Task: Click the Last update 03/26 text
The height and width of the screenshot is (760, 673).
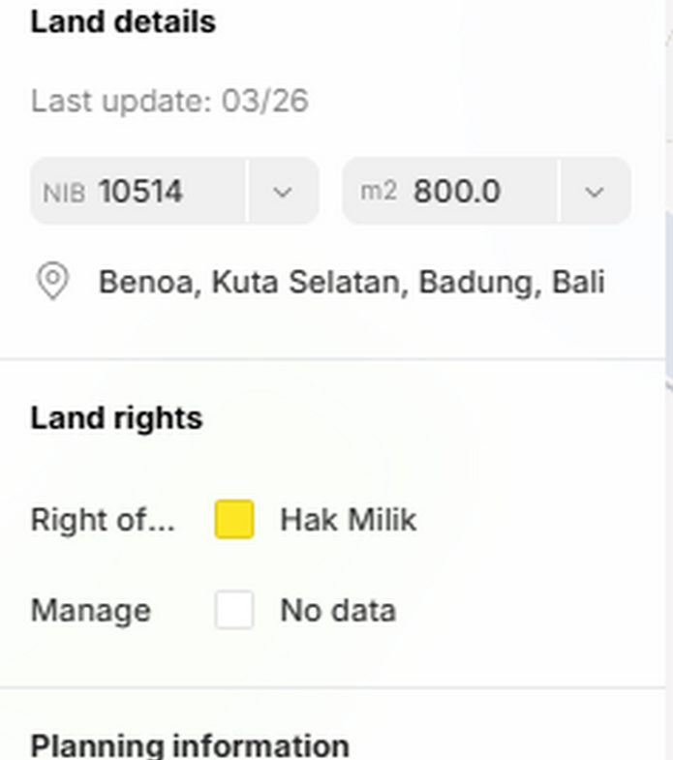Action: coord(169,102)
